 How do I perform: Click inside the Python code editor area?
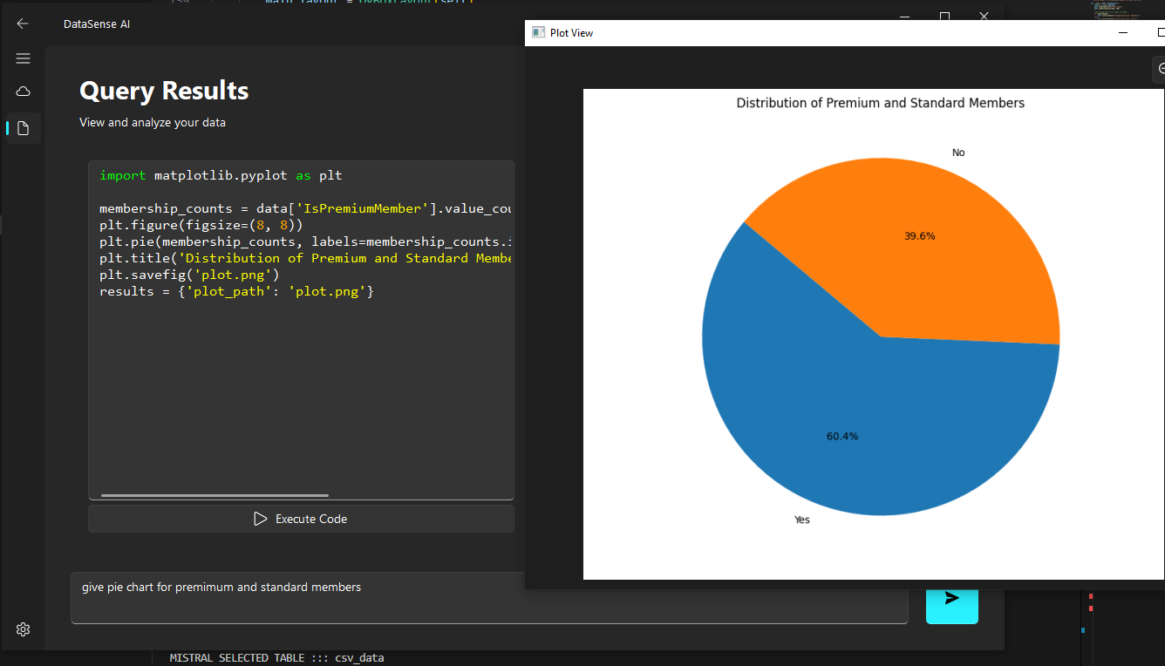click(301, 392)
